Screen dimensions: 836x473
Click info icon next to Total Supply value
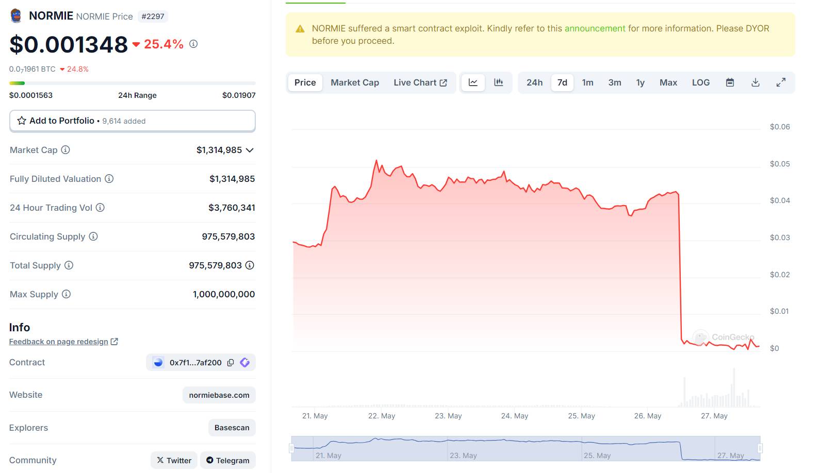[x=250, y=265]
